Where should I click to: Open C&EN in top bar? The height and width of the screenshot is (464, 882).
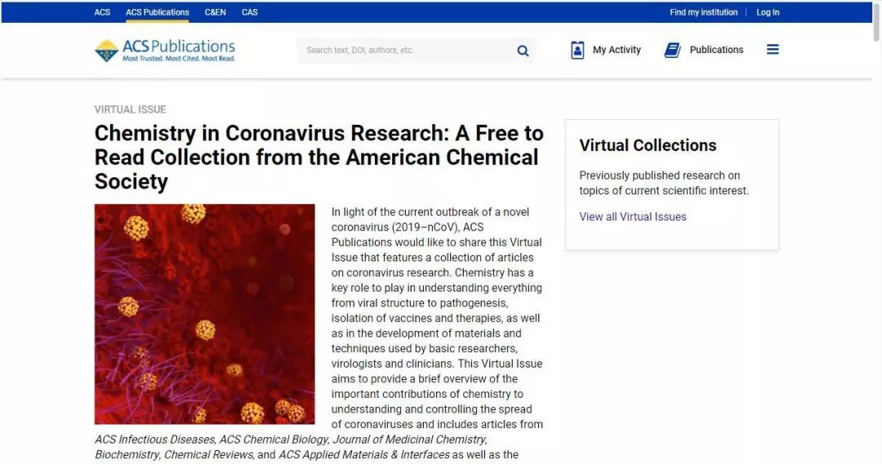(215, 11)
